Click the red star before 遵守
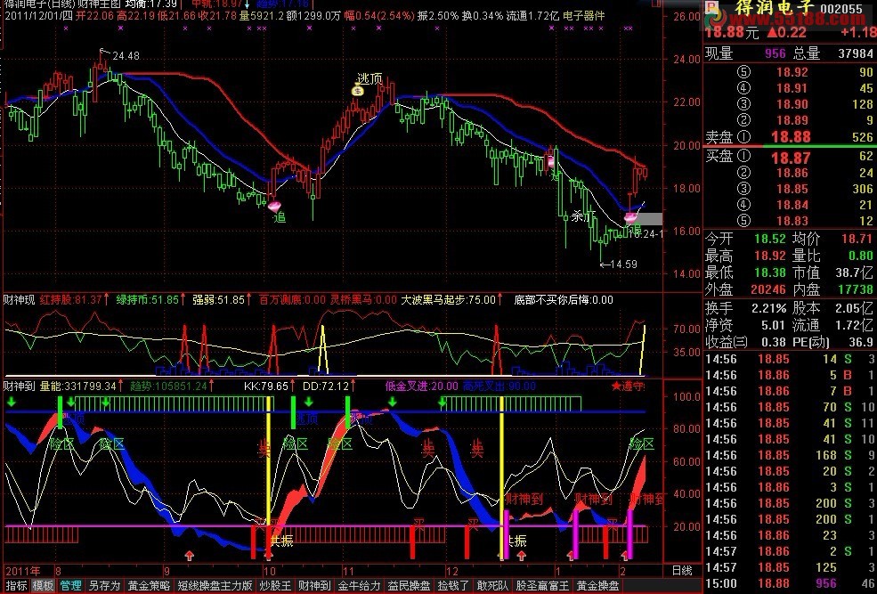Image resolution: width=877 pixels, height=594 pixels. 616,386
